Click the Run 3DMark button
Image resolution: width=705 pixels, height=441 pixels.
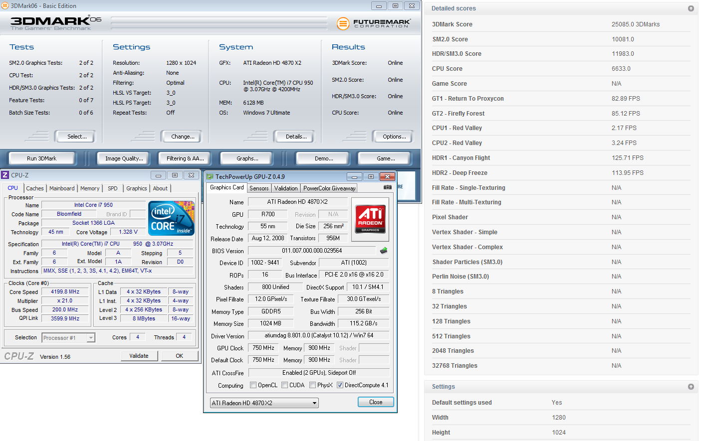(42, 158)
